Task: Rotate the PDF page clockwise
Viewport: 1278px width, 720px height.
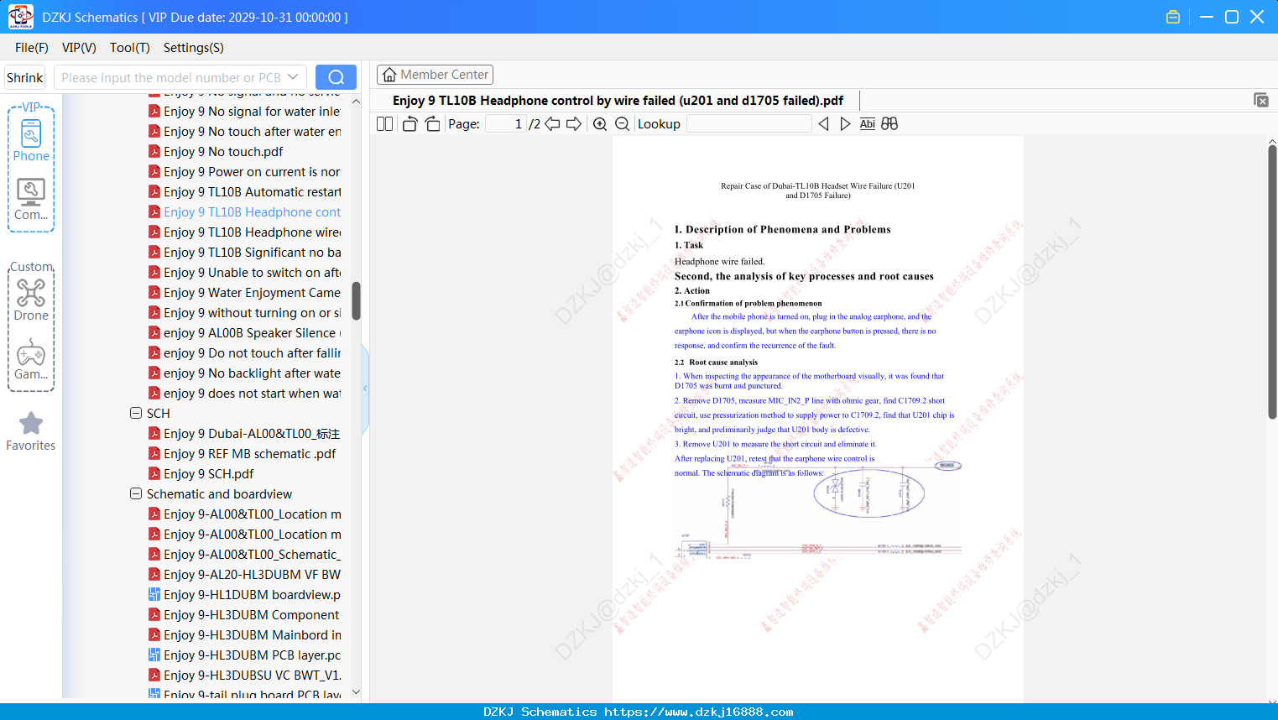Action: coord(433,124)
